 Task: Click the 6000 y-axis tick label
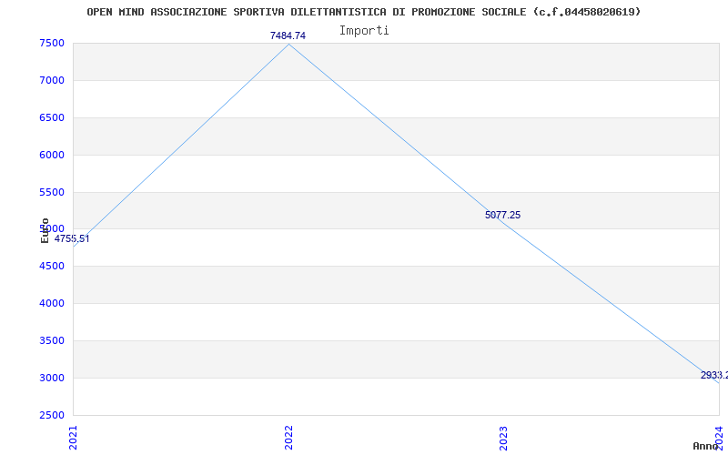[52, 155]
